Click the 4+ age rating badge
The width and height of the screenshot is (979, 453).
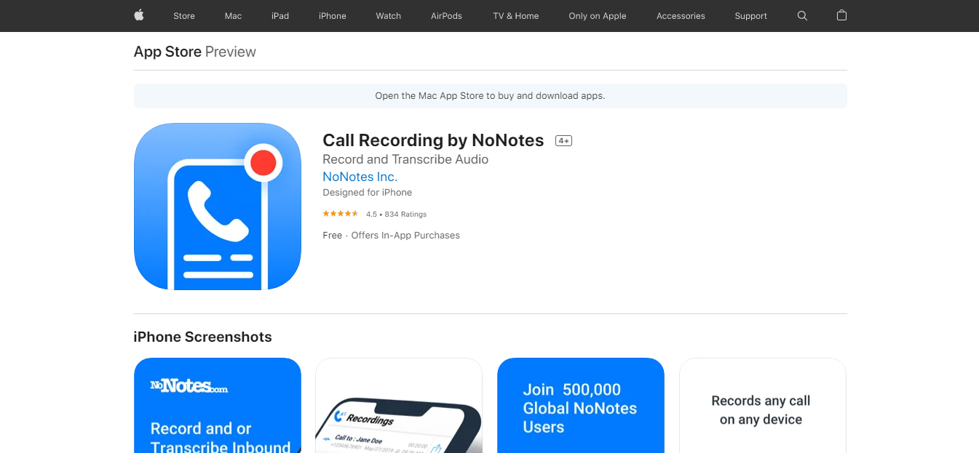[x=563, y=141]
